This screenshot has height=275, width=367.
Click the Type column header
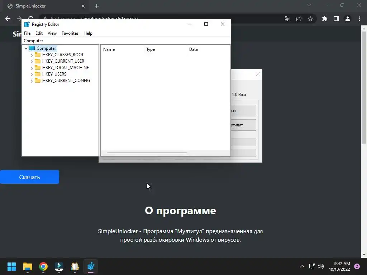pos(165,49)
